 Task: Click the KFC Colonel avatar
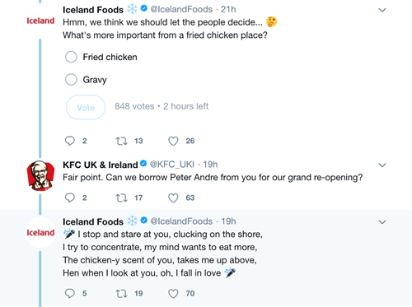click(40, 175)
